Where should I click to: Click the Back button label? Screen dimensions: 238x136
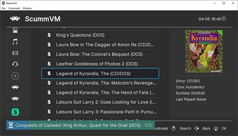pyautogui.click(x=206, y=128)
